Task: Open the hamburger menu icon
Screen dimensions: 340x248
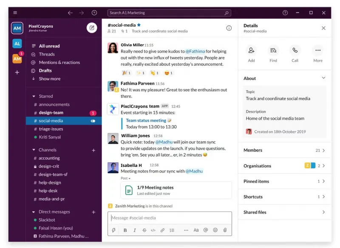Action: [15, 13]
